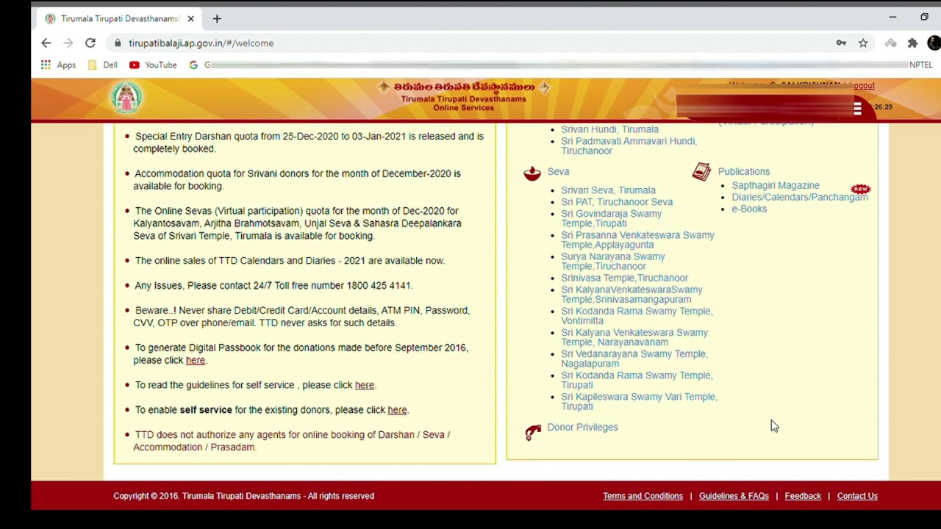Open Sri Padmavati Ammavari Hundi link
The width and height of the screenshot is (941, 529).
tap(629, 145)
